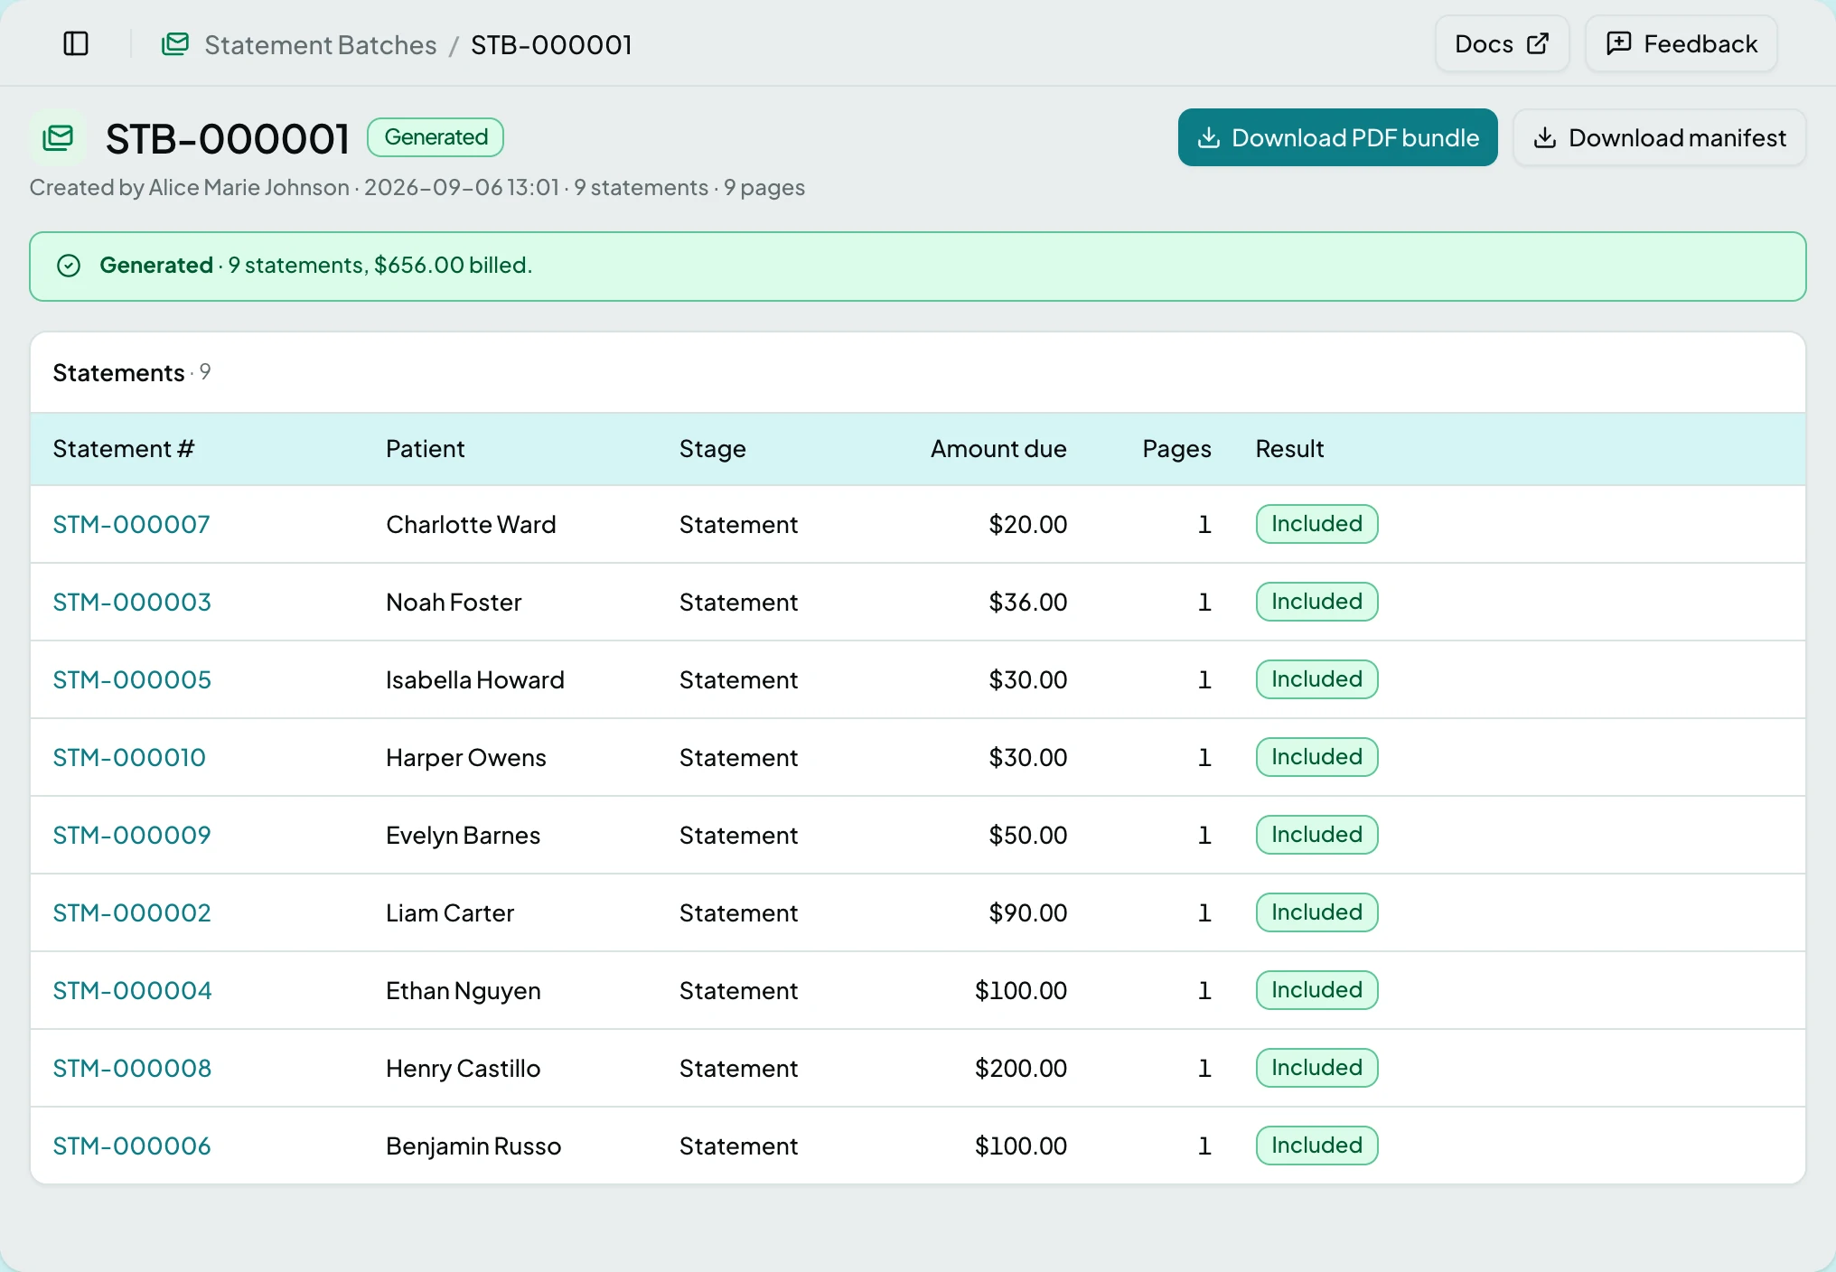Click patient name Liam Carter
The width and height of the screenshot is (1836, 1272).
coord(450,913)
